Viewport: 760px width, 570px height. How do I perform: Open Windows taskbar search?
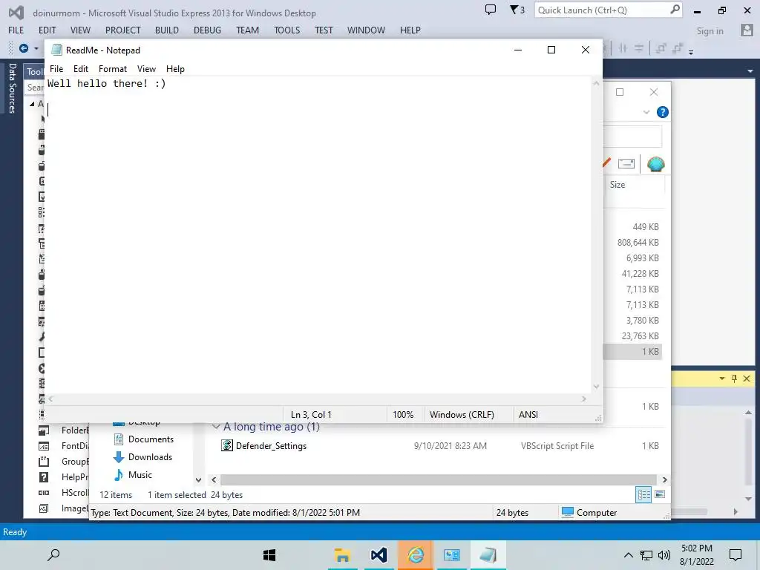coord(53,555)
